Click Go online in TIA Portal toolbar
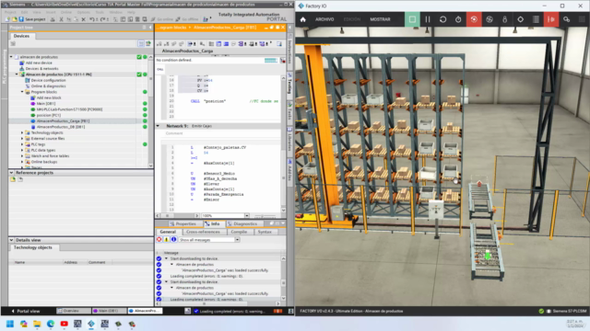 click(162, 19)
